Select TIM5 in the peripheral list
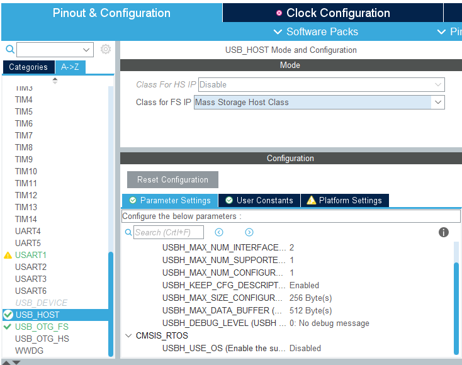The height and width of the screenshot is (365, 462). click(x=23, y=111)
